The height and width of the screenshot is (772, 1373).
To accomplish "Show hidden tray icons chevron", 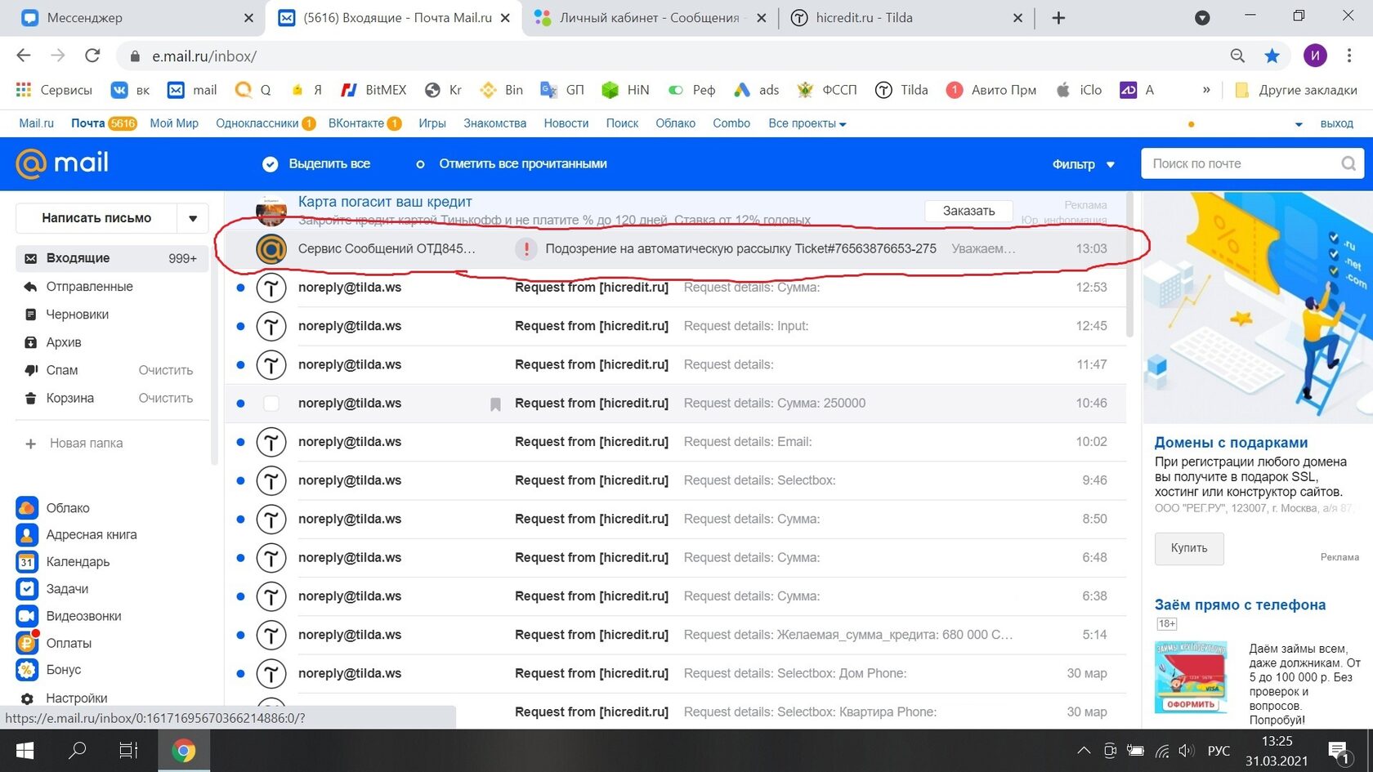I will (x=1084, y=751).
